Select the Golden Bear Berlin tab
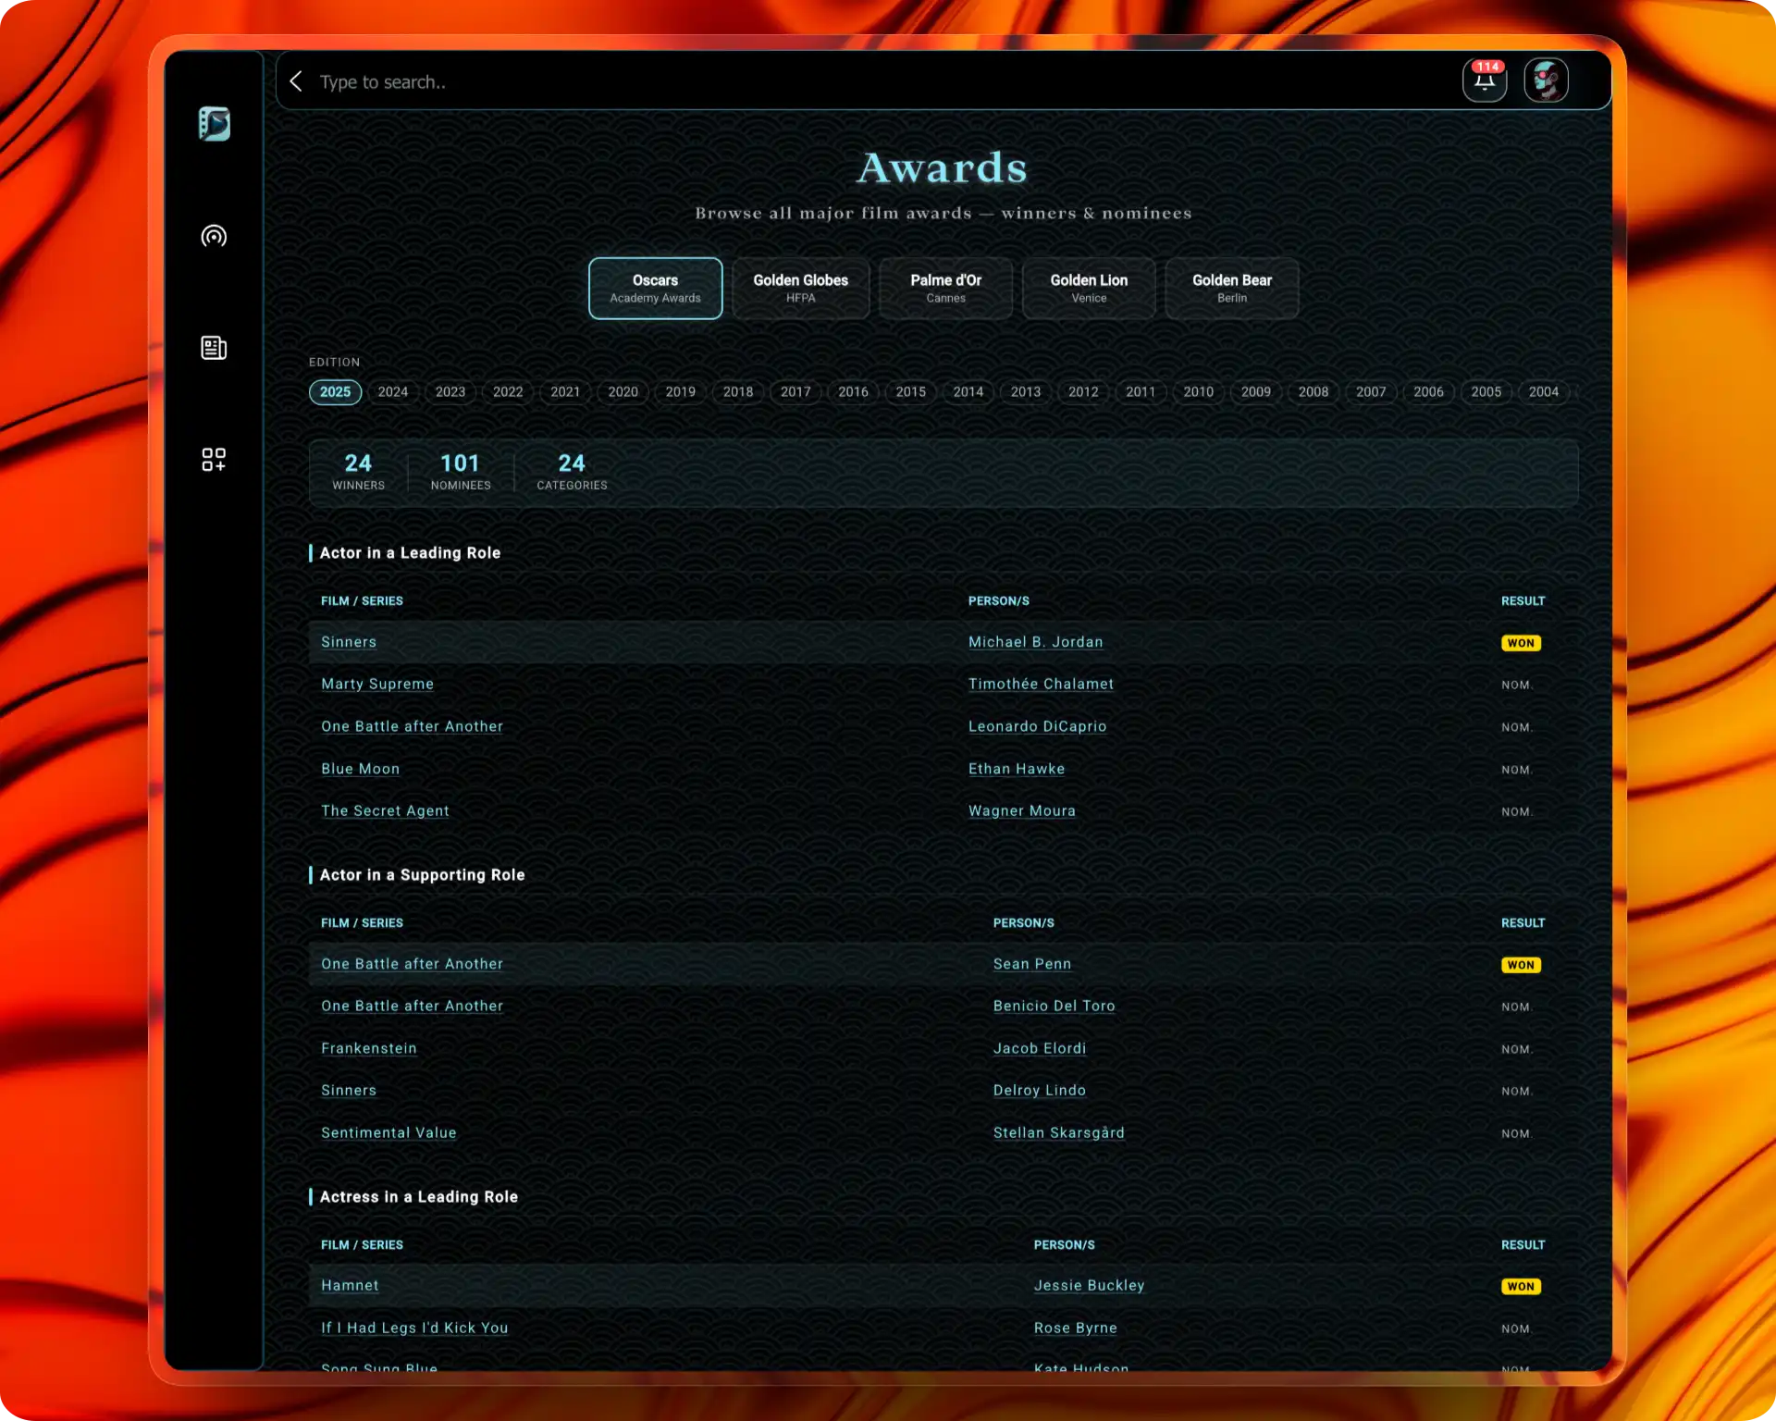This screenshot has height=1421, width=1776. (1231, 288)
